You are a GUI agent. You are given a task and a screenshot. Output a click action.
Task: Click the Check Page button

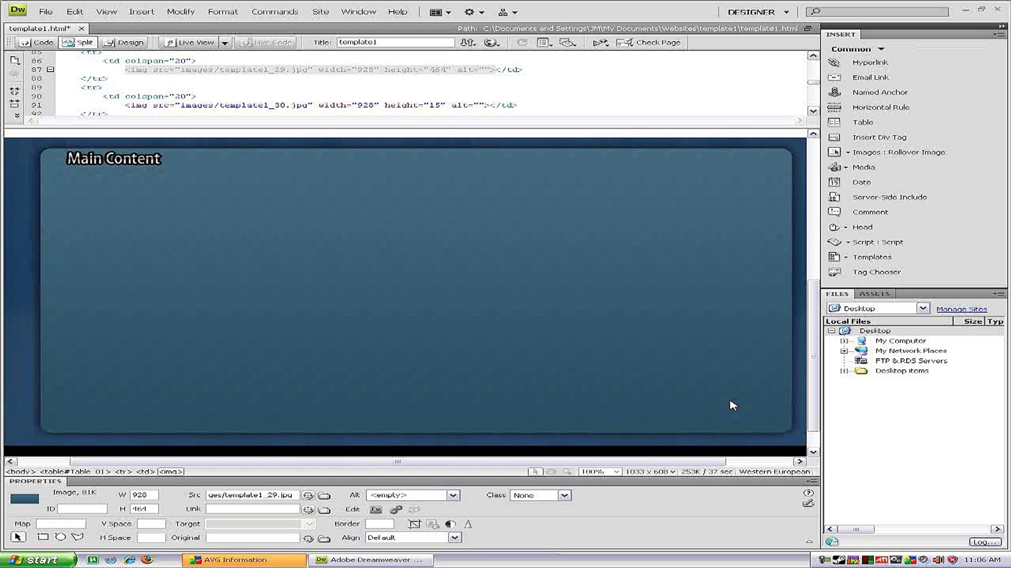pos(650,43)
